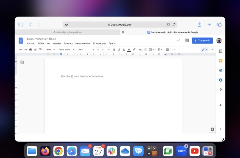Increase font size with plus
The image size is (240, 158).
pyautogui.click(x=109, y=50)
